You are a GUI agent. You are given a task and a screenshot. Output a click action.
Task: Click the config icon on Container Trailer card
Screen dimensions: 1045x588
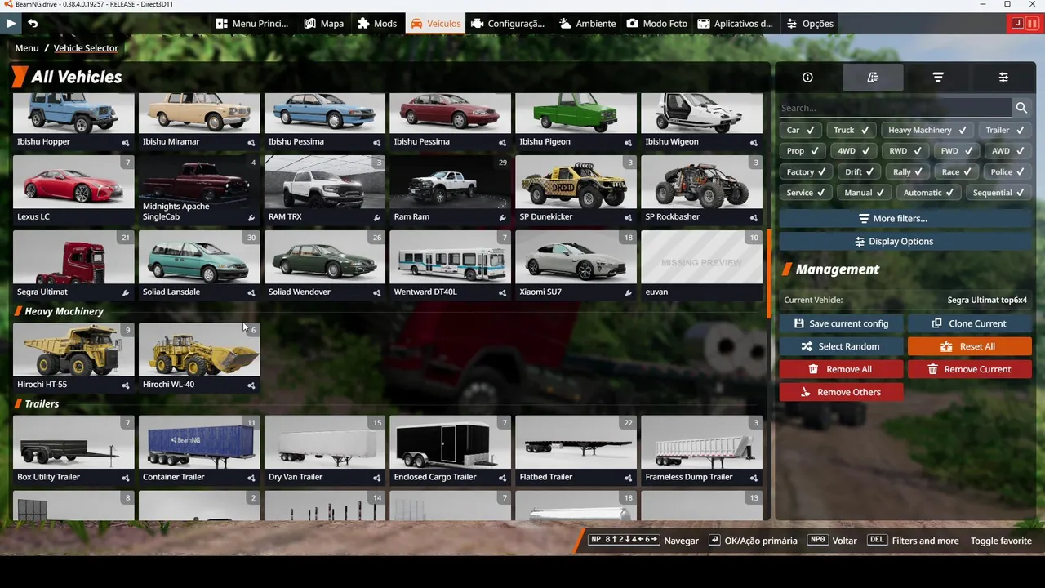pos(251,478)
